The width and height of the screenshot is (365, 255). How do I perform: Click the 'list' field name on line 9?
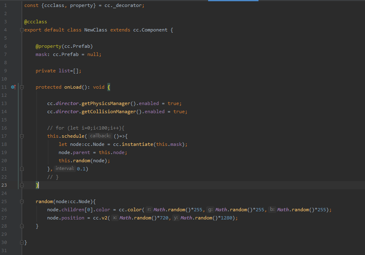click(x=64, y=71)
